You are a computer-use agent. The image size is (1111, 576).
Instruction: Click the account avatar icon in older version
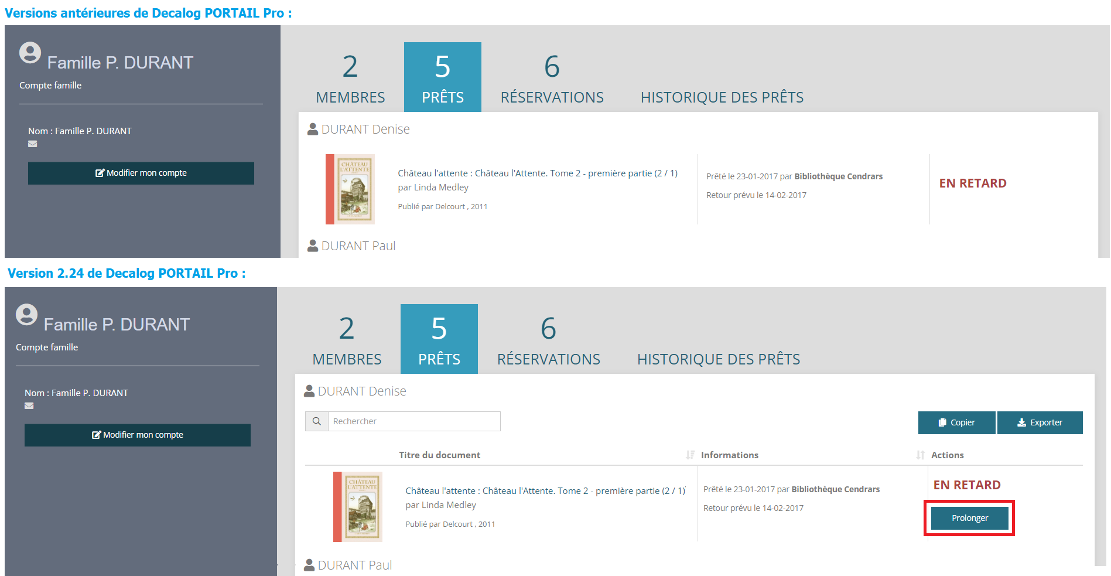coord(30,53)
